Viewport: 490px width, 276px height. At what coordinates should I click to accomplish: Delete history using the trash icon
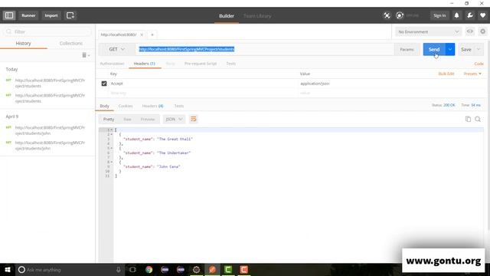[x=84, y=55]
